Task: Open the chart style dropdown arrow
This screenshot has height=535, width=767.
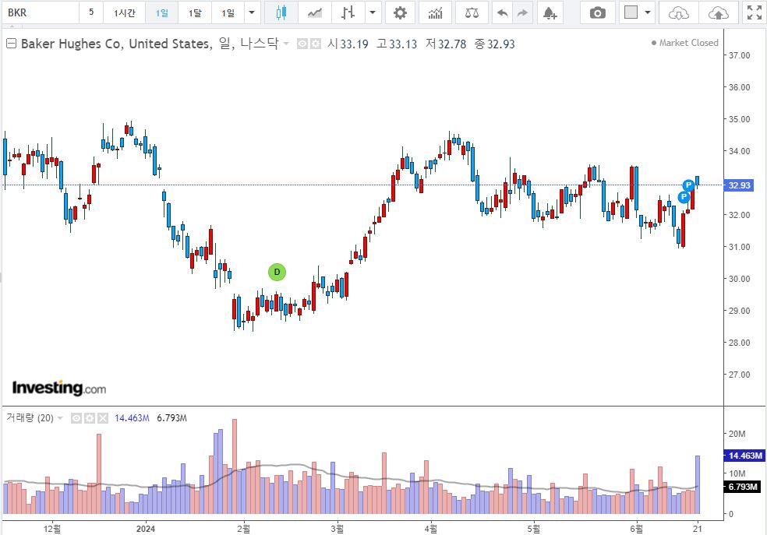Action: pos(373,12)
